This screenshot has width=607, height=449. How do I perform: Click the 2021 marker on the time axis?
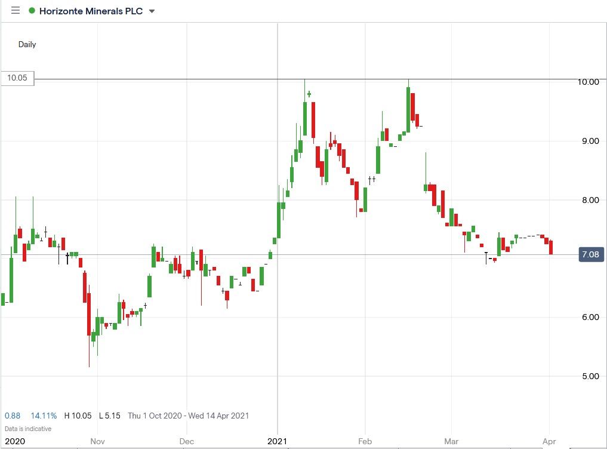click(x=277, y=442)
